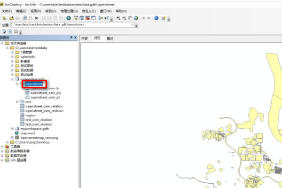
Task: Open the 视图(V) menu
Action: point(36,11)
